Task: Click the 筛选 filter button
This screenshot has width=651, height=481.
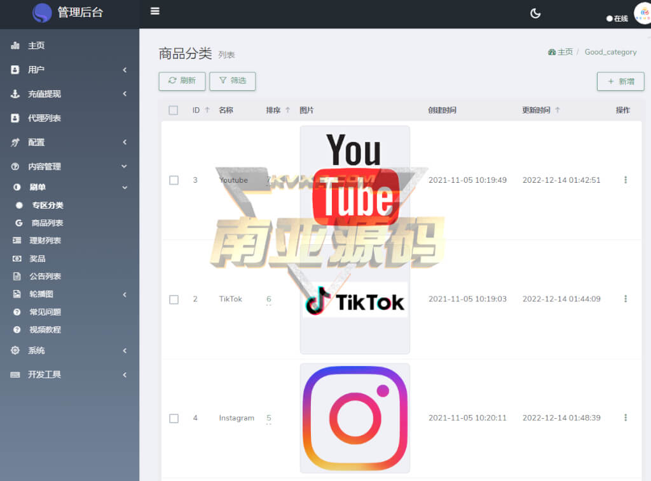Action: (x=233, y=81)
